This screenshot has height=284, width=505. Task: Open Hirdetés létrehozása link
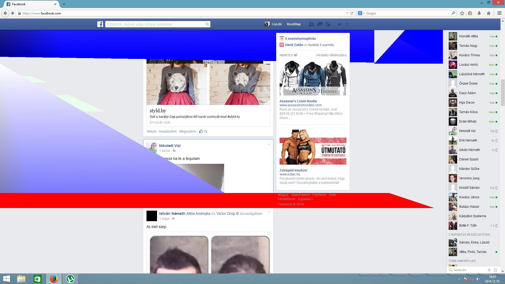coord(331,55)
